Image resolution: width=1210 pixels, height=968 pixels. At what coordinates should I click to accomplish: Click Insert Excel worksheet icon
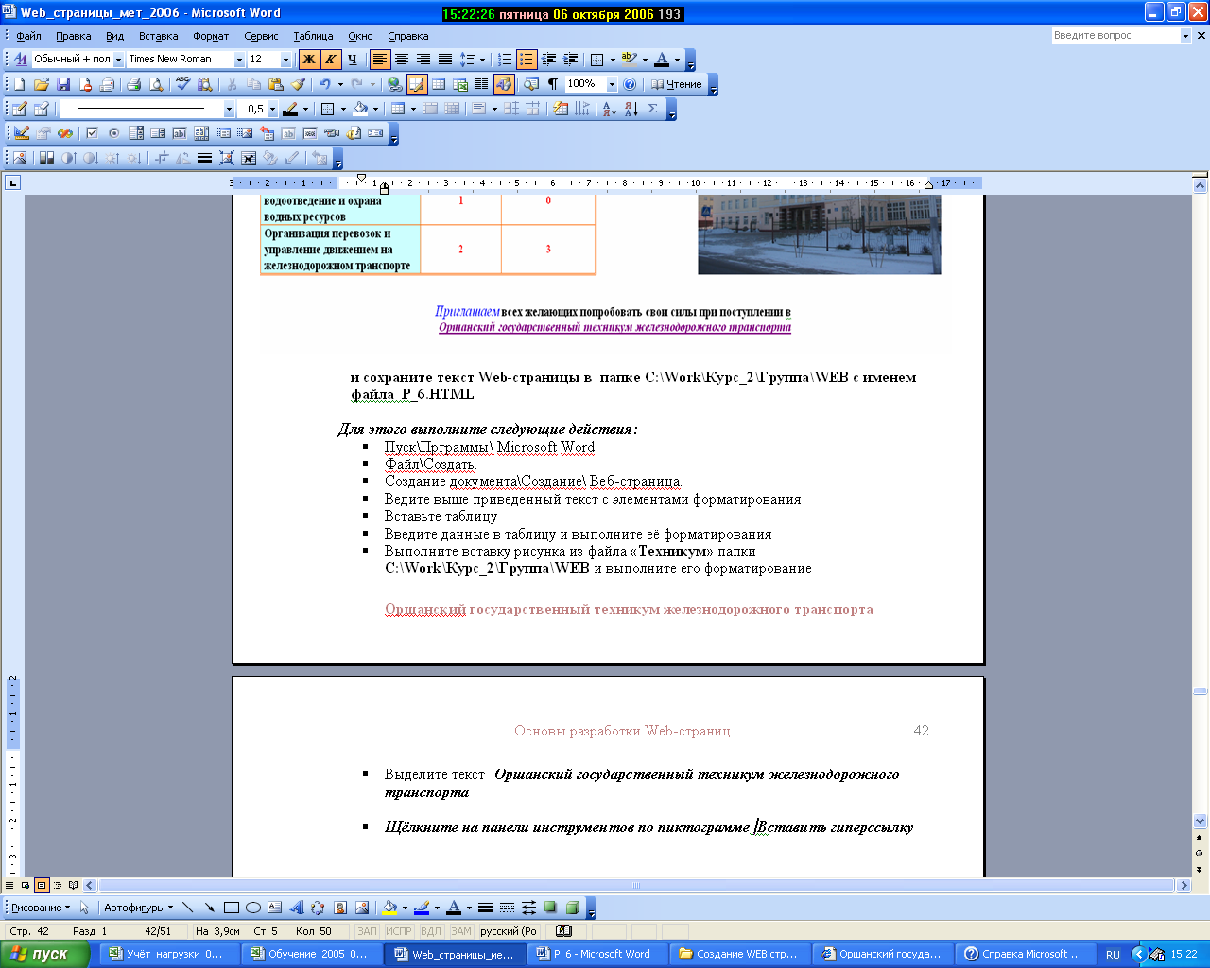(x=460, y=84)
